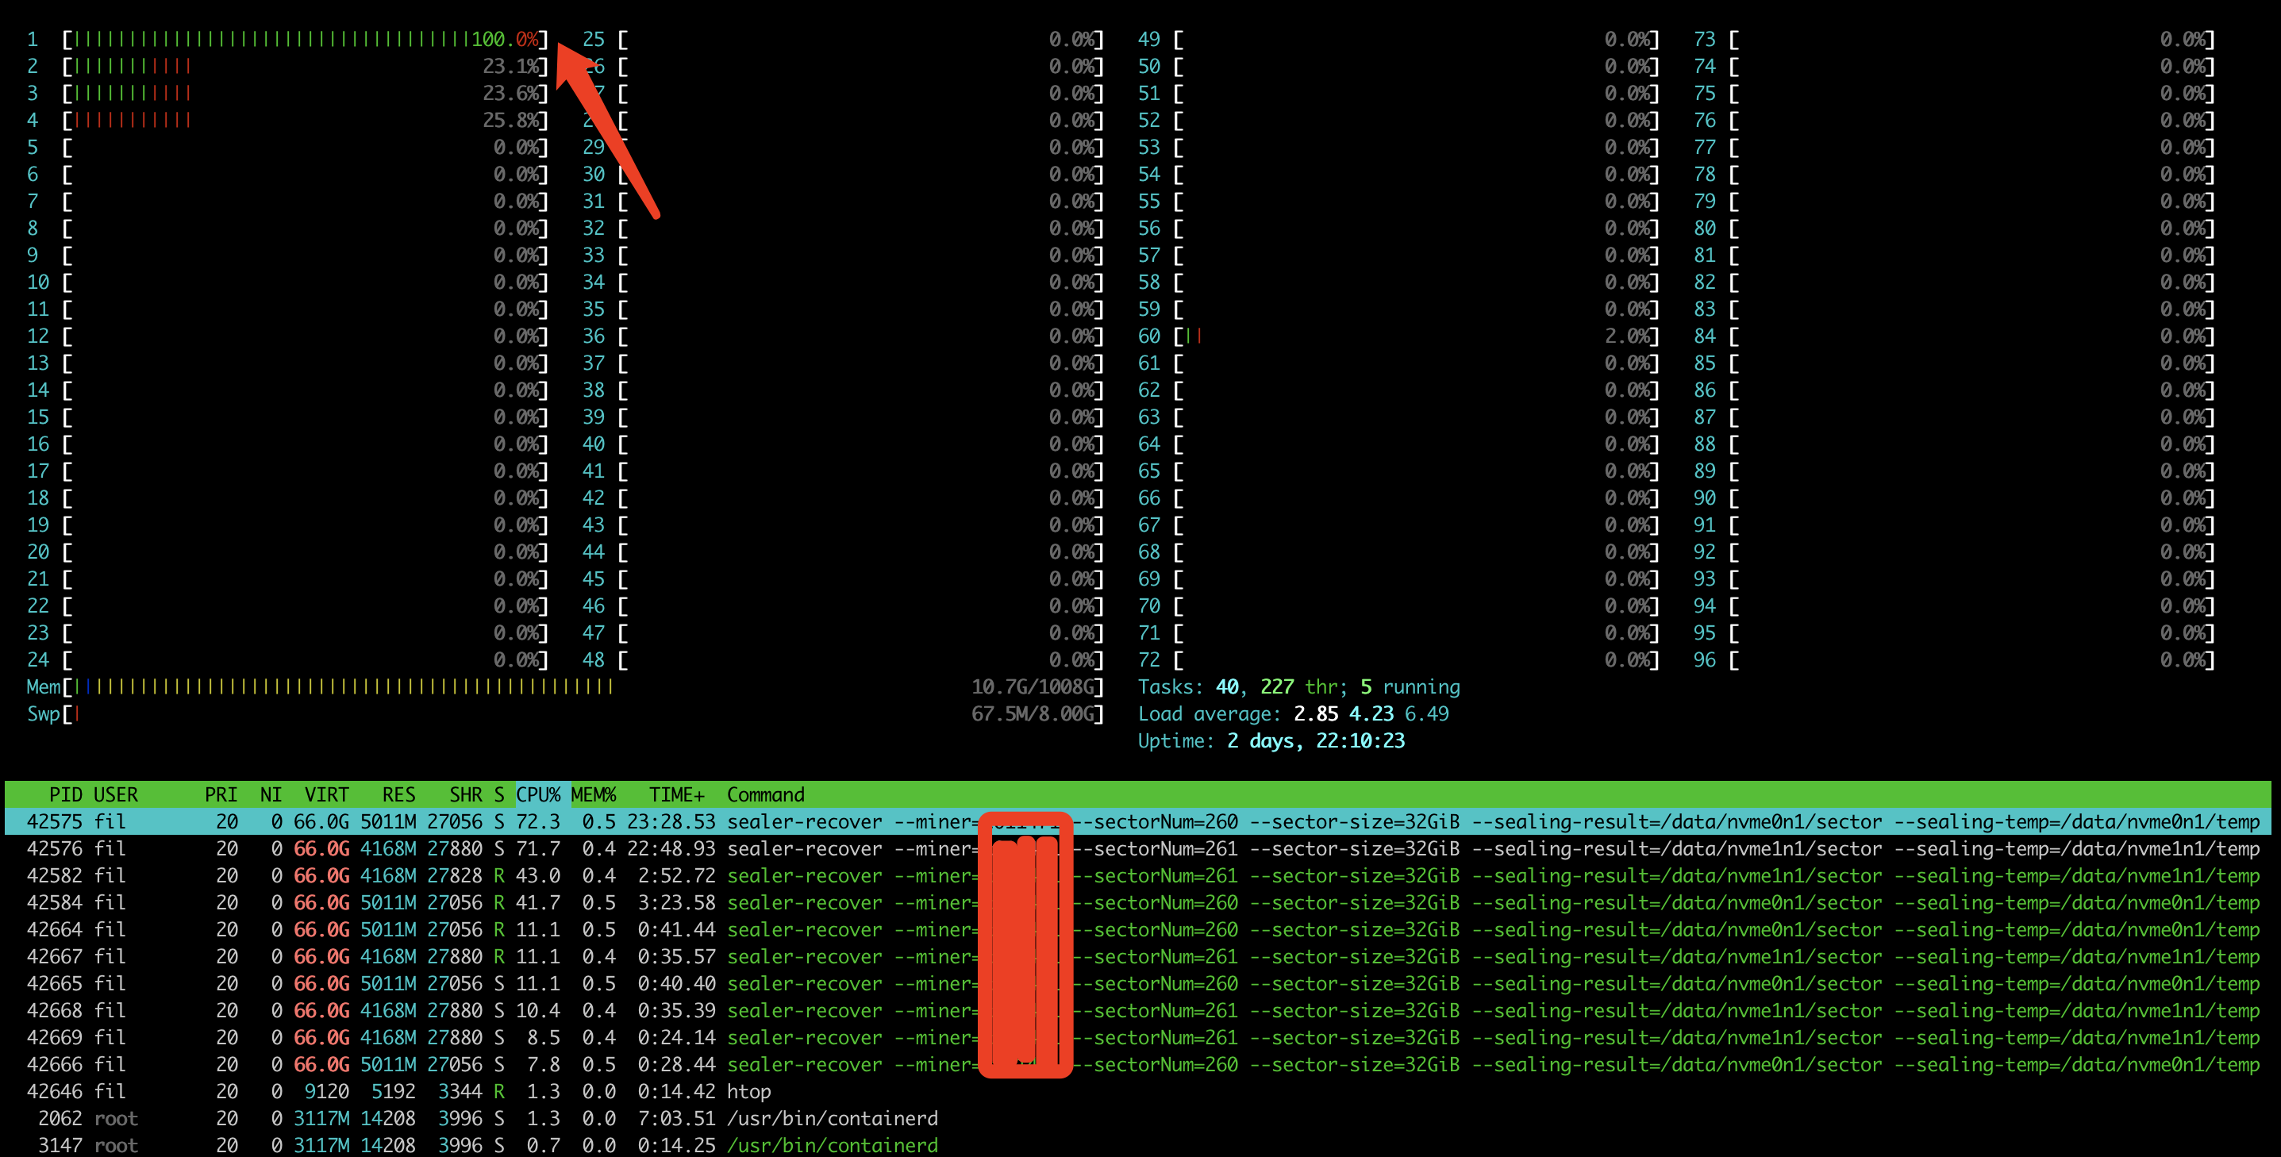This screenshot has width=2281, height=1157.
Task: Click the CPU 3 usage bar at 23.6%
Action: click(306, 93)
